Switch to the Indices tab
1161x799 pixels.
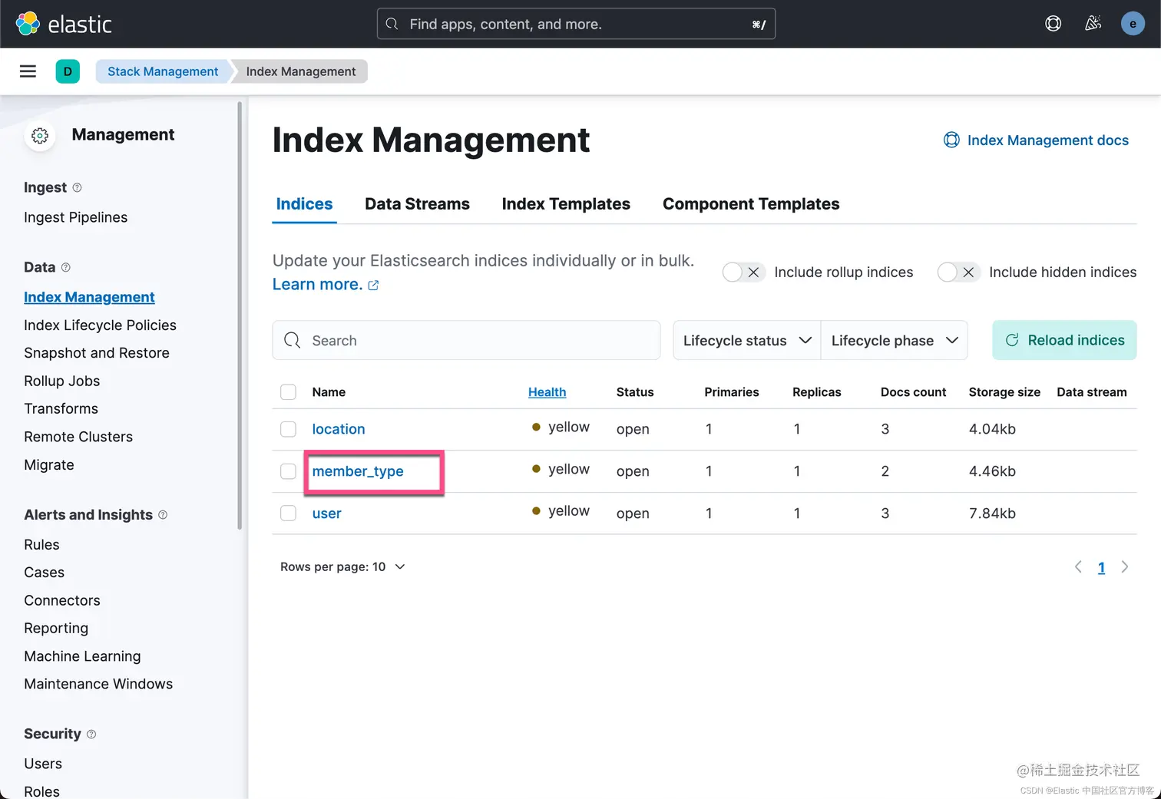pyautogui.click(x=304, y=204)
